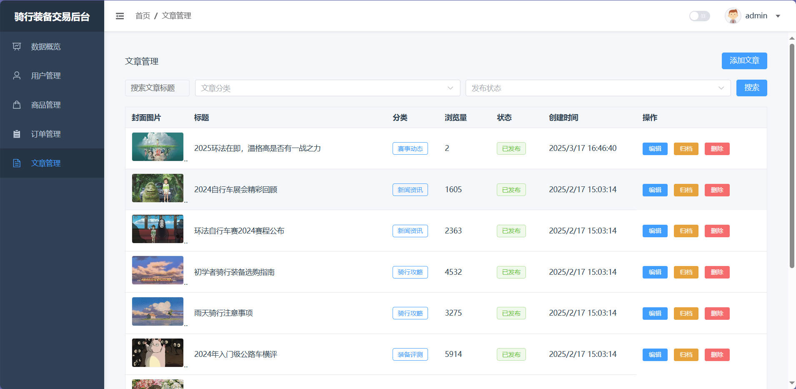796x389 pixels.
Task: Select 文章管理 menu item
Action: [52, 163]
